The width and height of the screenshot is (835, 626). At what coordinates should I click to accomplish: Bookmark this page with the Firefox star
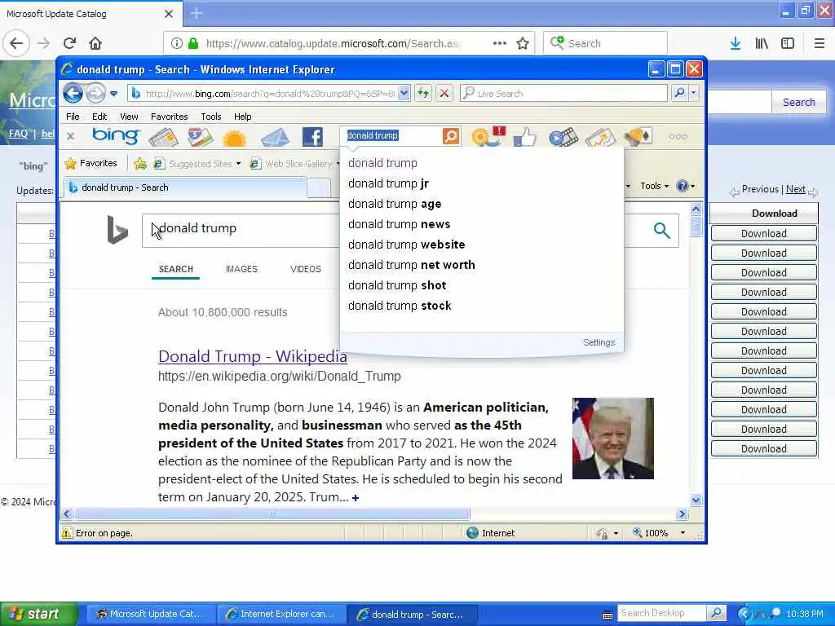[x=523, y=43]
